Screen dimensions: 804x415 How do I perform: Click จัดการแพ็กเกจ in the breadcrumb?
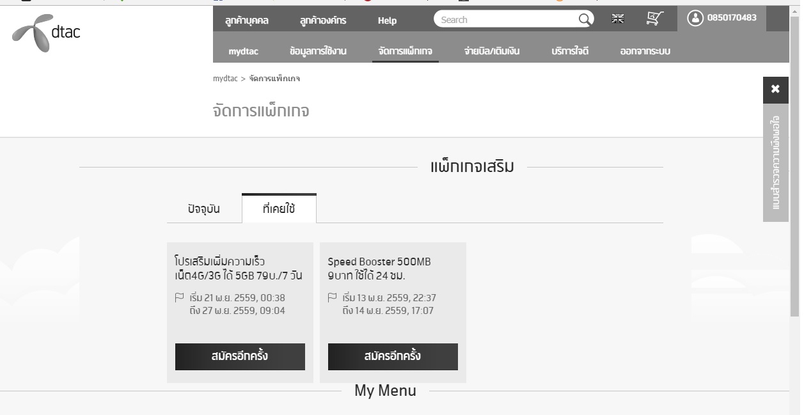click(274, 79)
